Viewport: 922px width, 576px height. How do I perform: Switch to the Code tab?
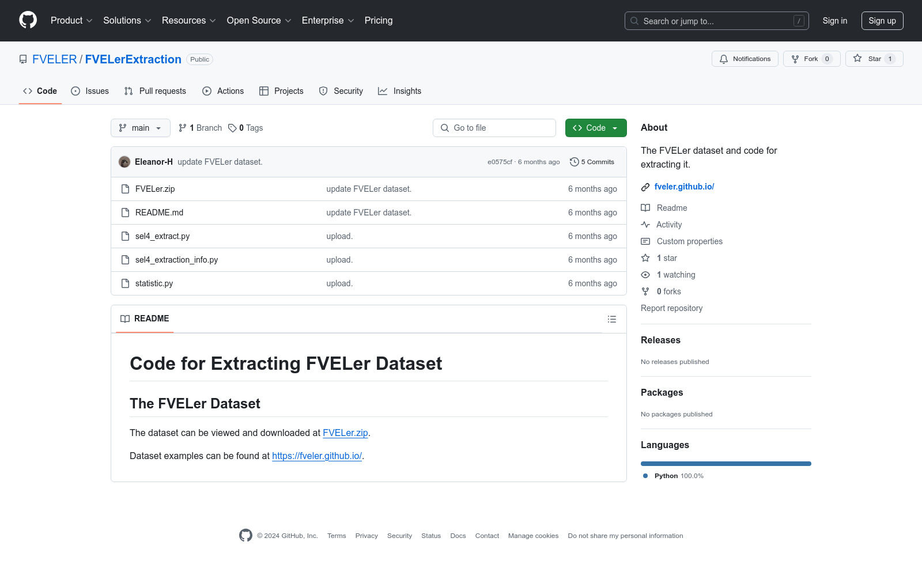(x=40, y=91)
